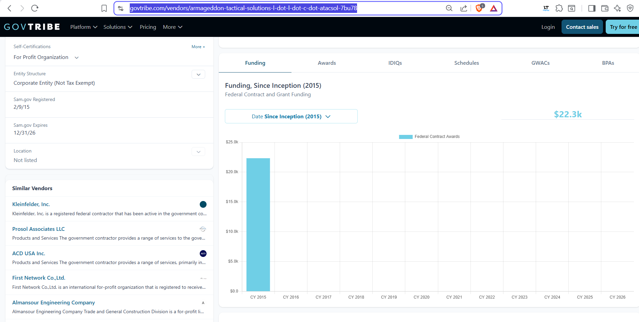This screenshot has height=322, width=639.
Task: Switch to the BPAs tab
Action: (x=608, y=63)
